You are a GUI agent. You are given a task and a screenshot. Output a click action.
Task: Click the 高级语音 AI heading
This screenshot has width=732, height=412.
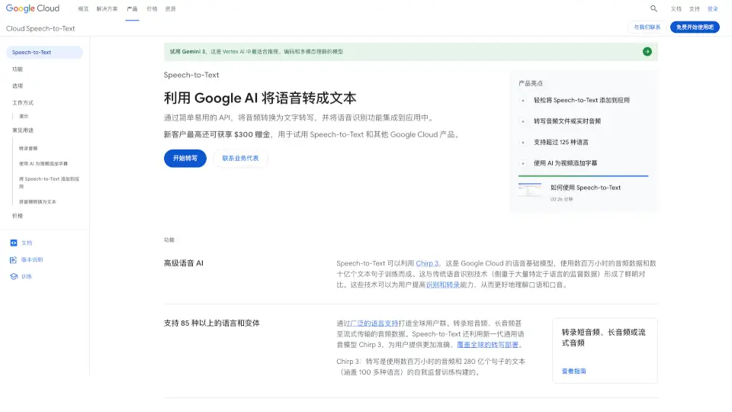[x=184, y=263]
